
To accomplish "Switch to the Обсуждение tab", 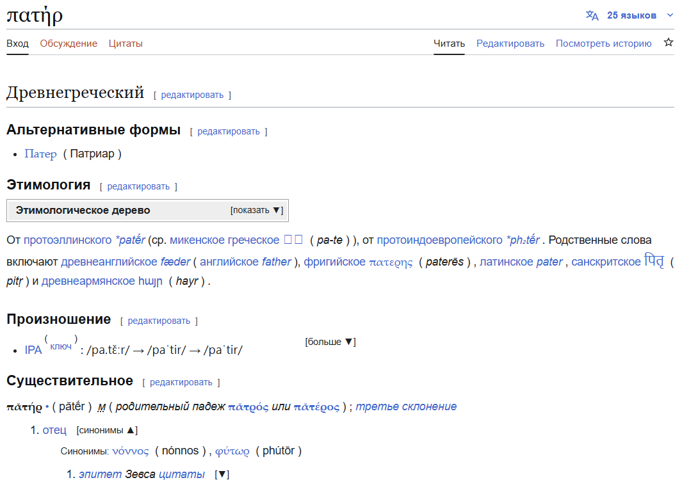I will (69, 44).
